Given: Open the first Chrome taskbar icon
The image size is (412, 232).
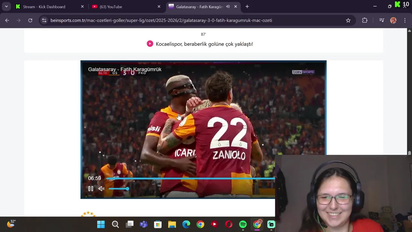Looking at the screenshot, I should coord(200,224).
